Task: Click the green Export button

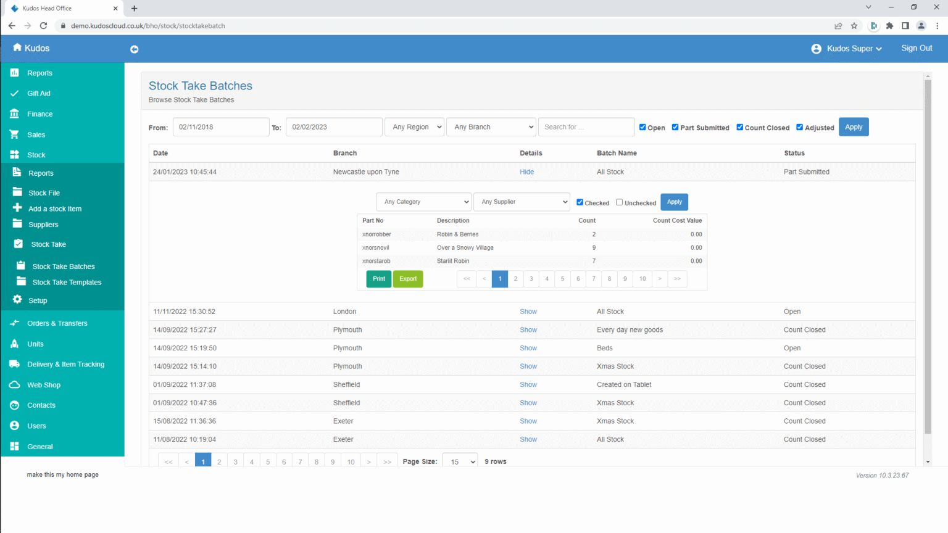Action: 407,279
